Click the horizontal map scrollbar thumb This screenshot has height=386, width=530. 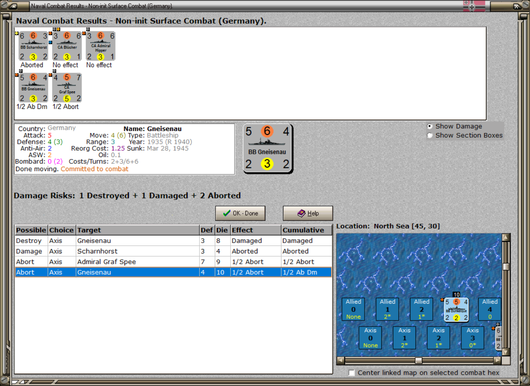pos(418,360)
